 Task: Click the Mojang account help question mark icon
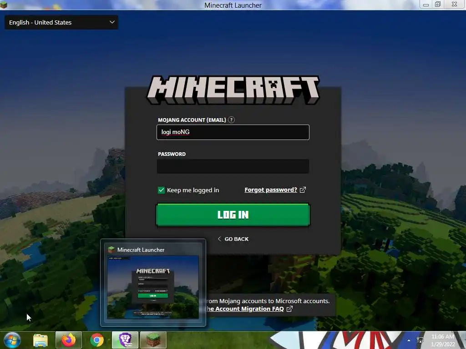pos(231,120)
